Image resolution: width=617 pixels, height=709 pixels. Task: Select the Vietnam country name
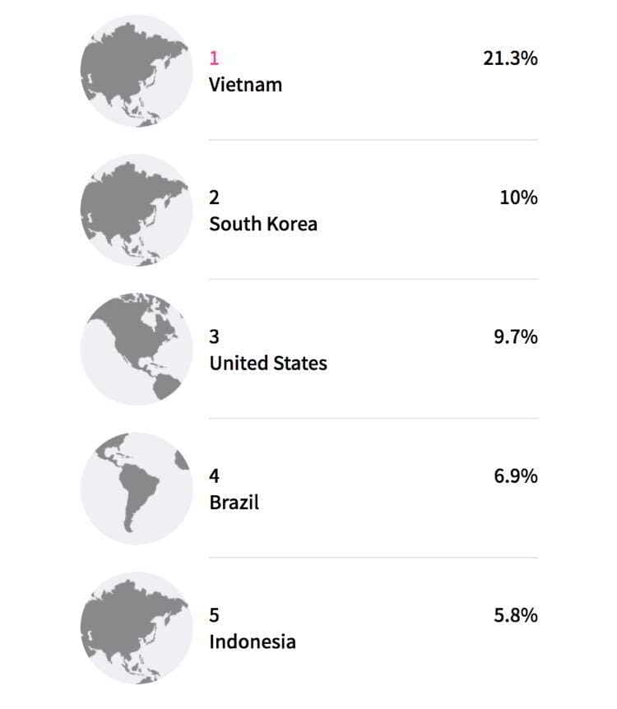coord(245,85)
